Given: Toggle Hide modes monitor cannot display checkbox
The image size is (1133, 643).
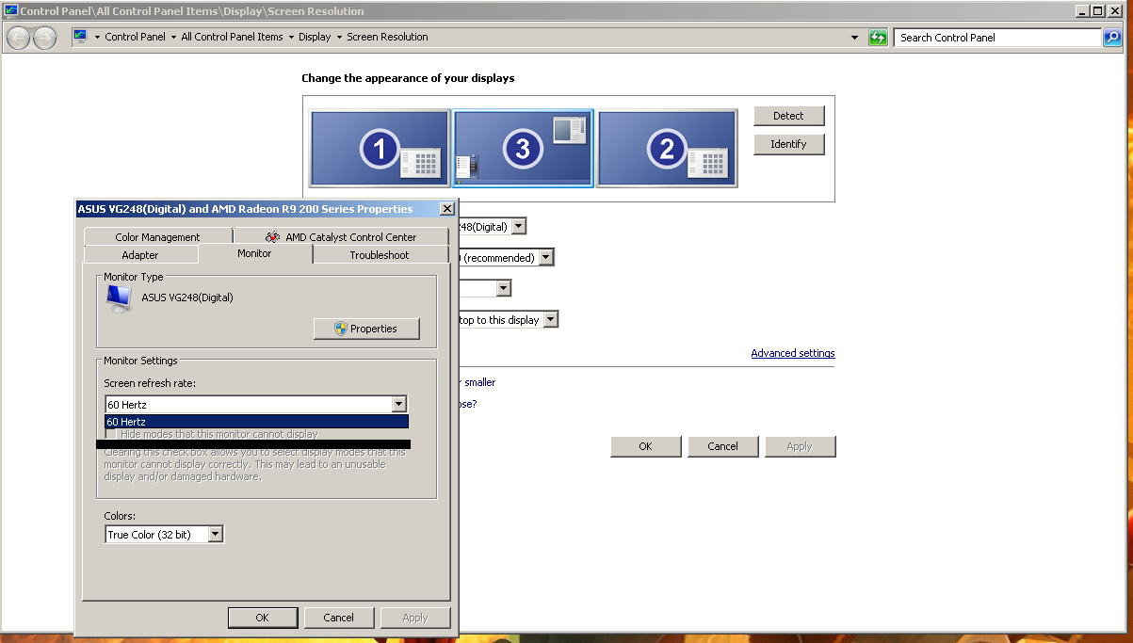Looking at the screenshot, I should point(111,434).
